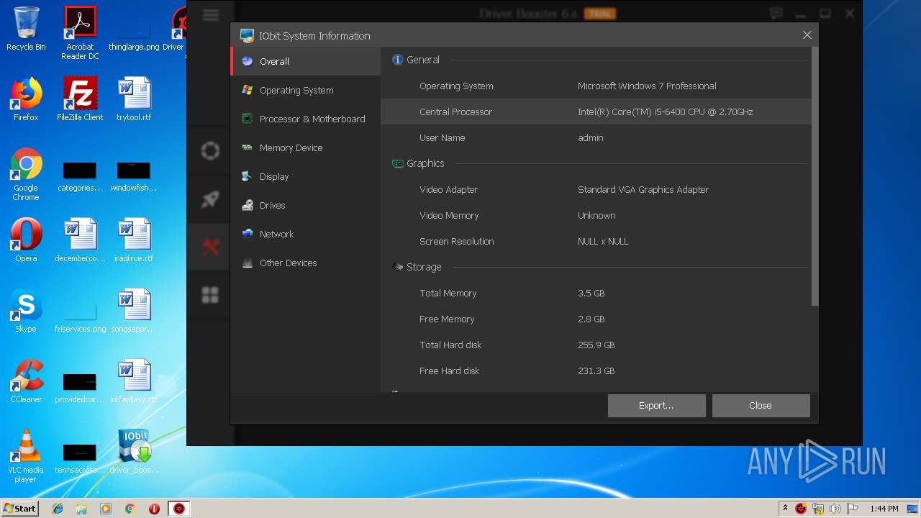Select the intfantasy.rtf desktop file
The height and width of the screenshot is (518, 921).
134,381
